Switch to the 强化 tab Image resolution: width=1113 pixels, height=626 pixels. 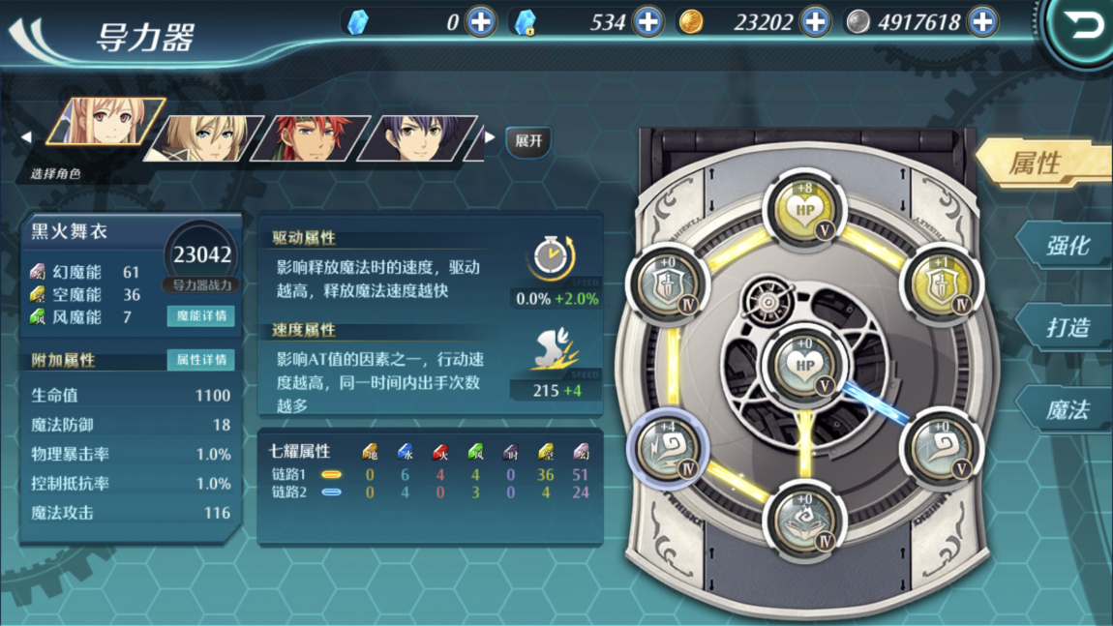pyautogui.click(x=1067, y=246)
